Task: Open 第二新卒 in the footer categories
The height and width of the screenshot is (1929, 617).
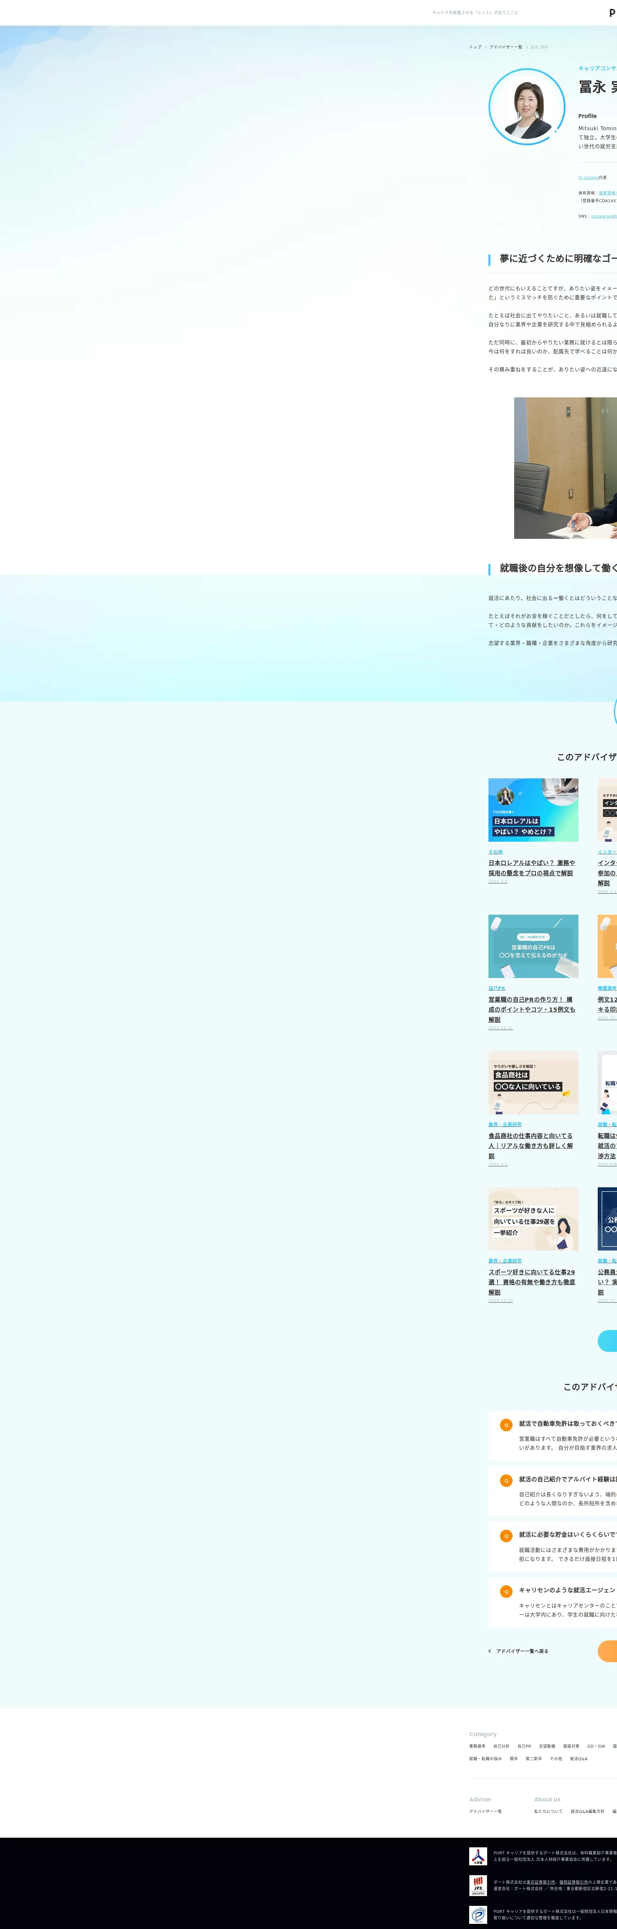Action: click(534, 1759)
